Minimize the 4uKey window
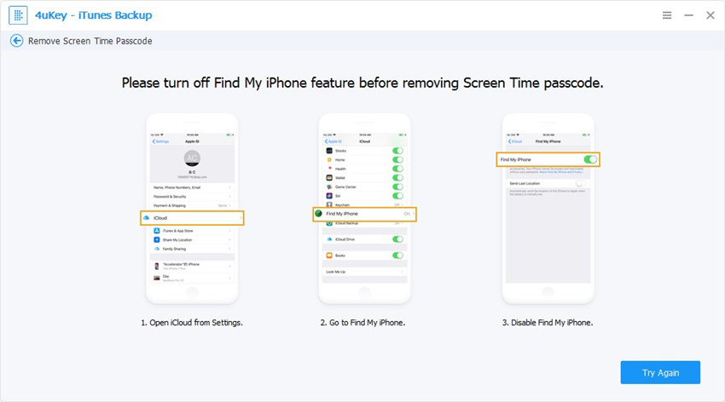Screen dimensions: 725x402 click(689, 15)
